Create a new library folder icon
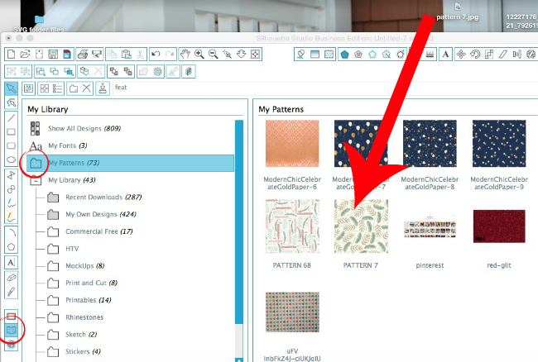538x362 pixels. click(74, 88)
